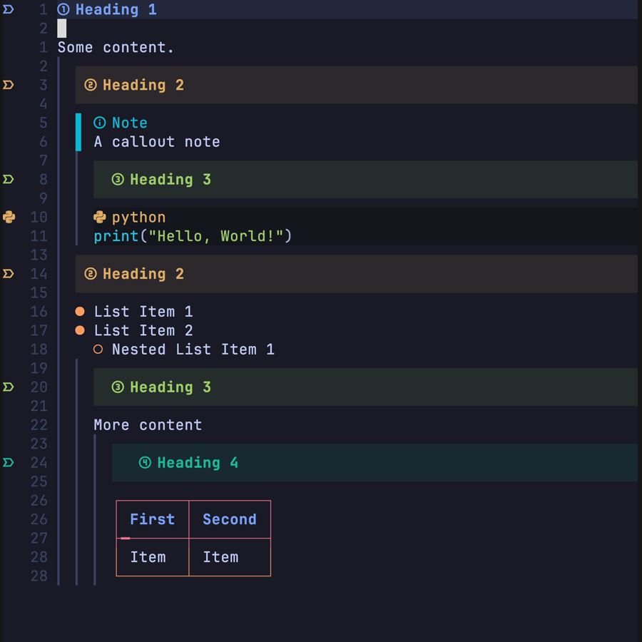Click the List Item 2 text

point(143,331)
